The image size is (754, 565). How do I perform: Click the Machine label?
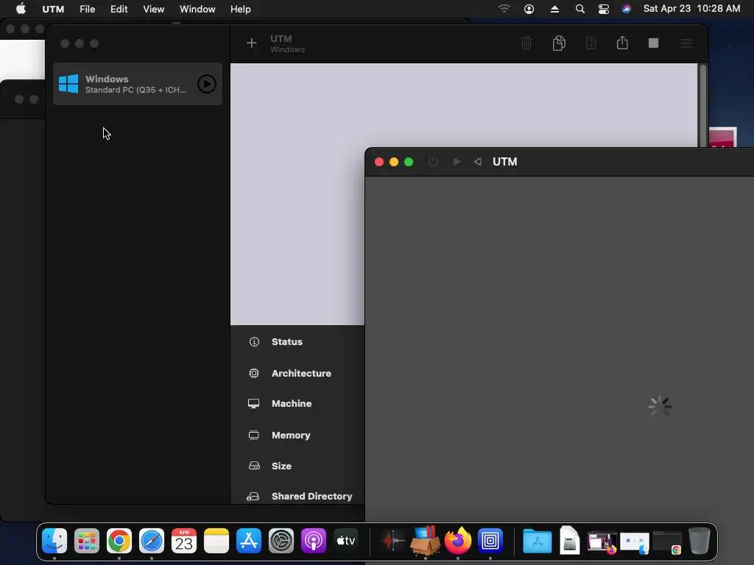(x=292, y=404)
